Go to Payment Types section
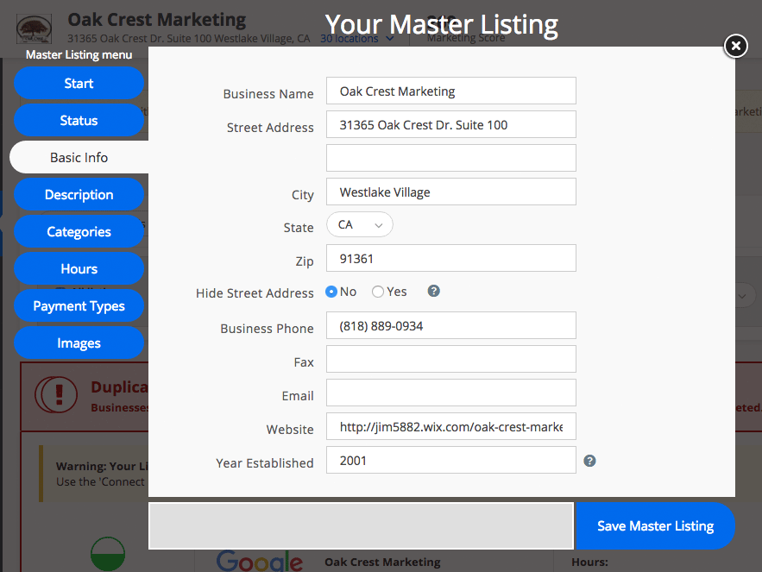This screenshot has height=572, width=762. (x=79, y=305)
